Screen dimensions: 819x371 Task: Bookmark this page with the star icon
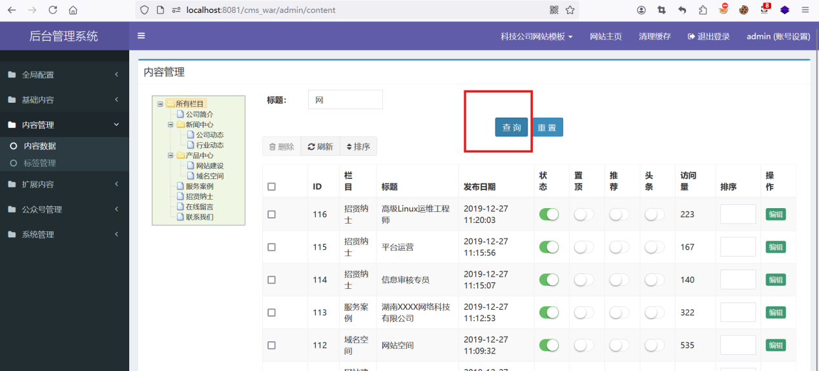click(x=570, y=10)
